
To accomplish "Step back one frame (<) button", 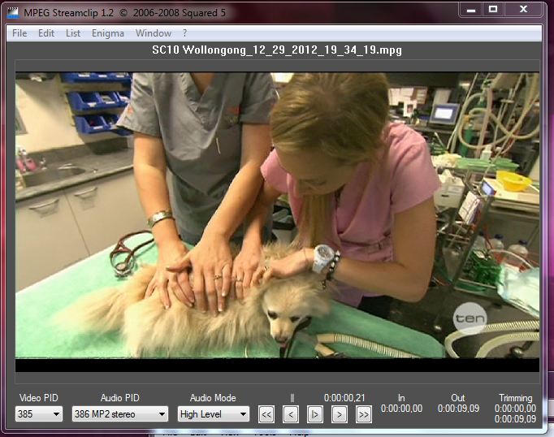I will pos(291,414).
